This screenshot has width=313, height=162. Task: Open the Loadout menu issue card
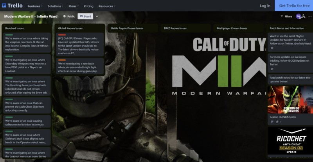point(27,153)
